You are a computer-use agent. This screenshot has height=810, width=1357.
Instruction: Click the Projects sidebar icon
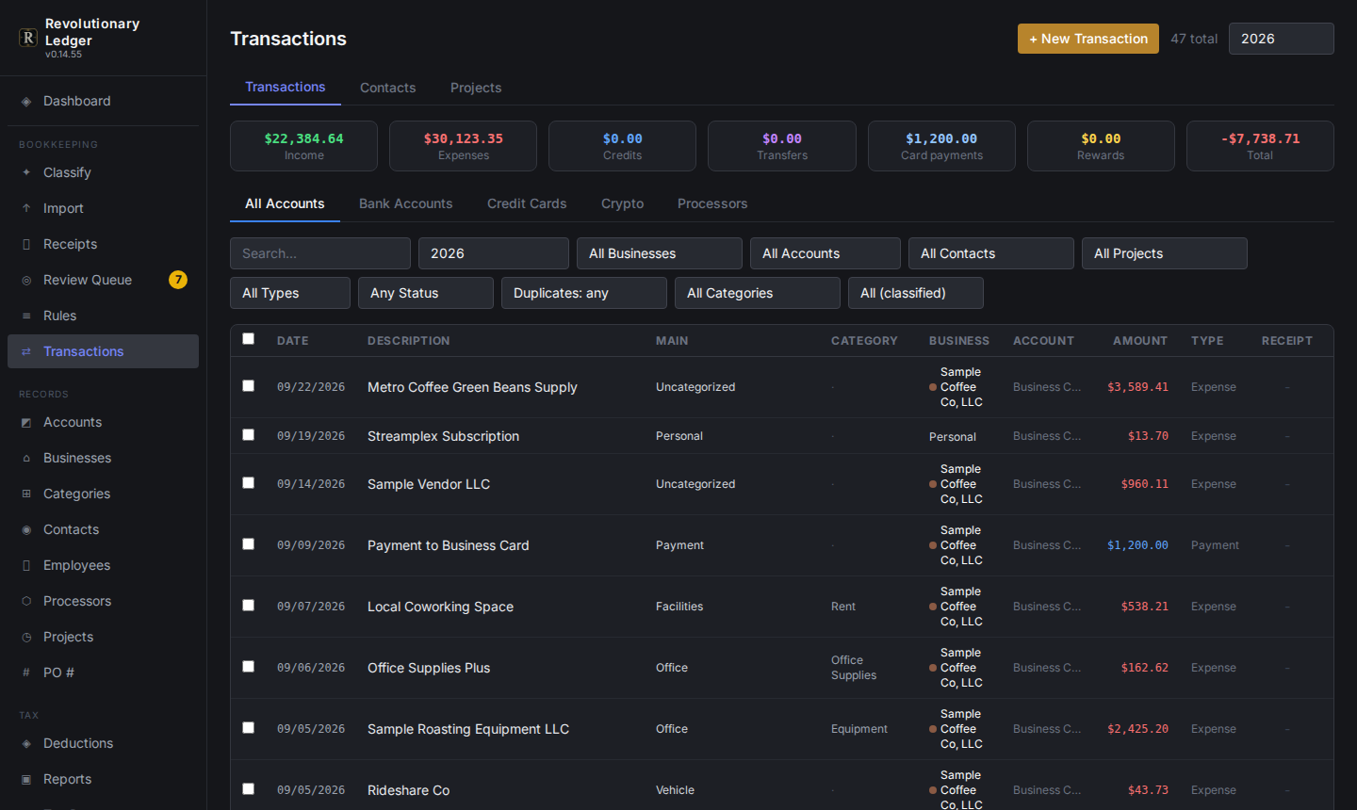26,638
